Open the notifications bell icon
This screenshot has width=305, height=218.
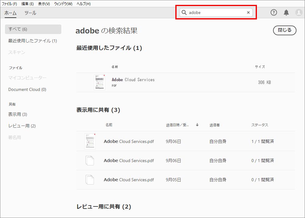[286, 12]
